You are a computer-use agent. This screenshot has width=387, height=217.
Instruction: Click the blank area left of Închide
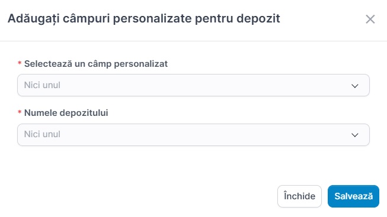[148, 196]
